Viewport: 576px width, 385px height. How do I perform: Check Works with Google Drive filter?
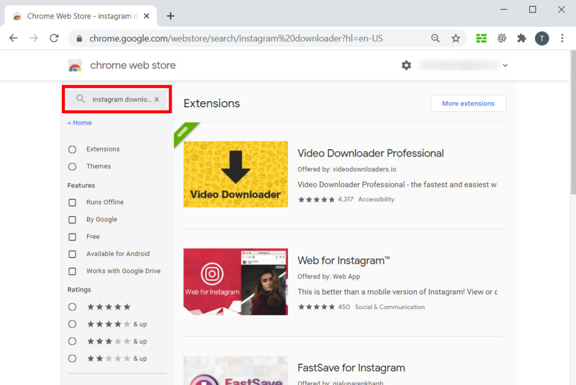point(72,271)
